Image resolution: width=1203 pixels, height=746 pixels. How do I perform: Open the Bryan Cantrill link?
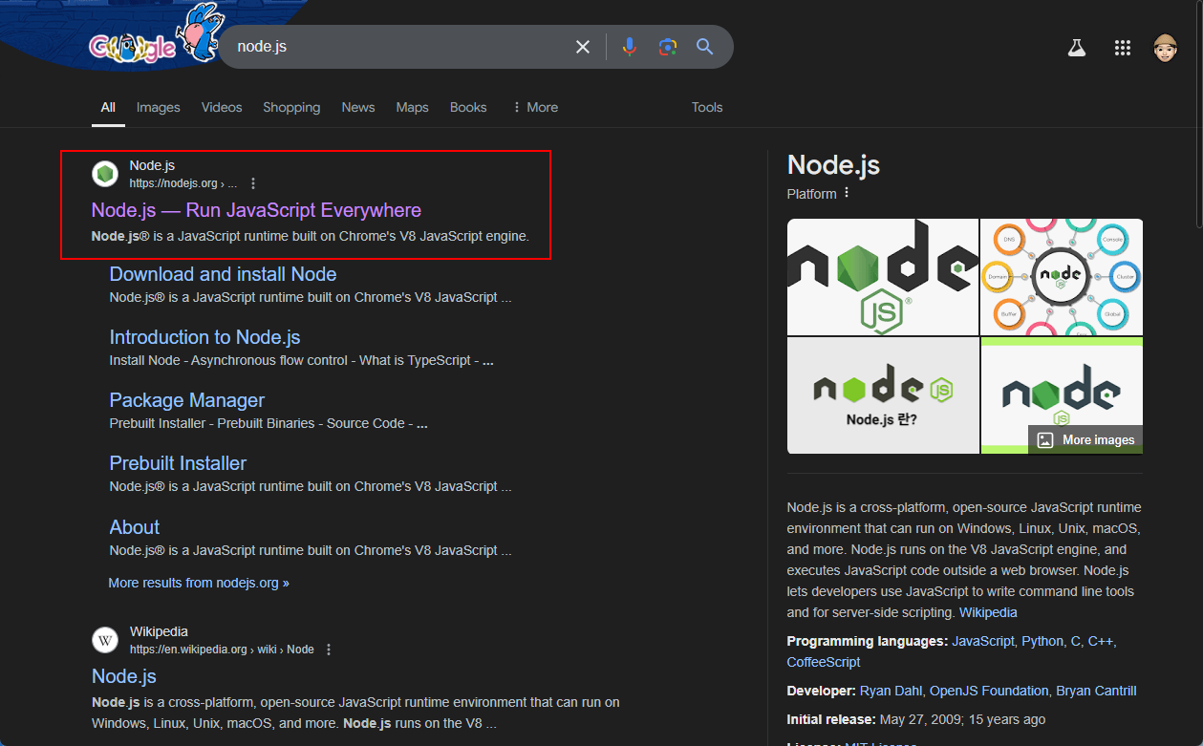[x=1097, y=691]
